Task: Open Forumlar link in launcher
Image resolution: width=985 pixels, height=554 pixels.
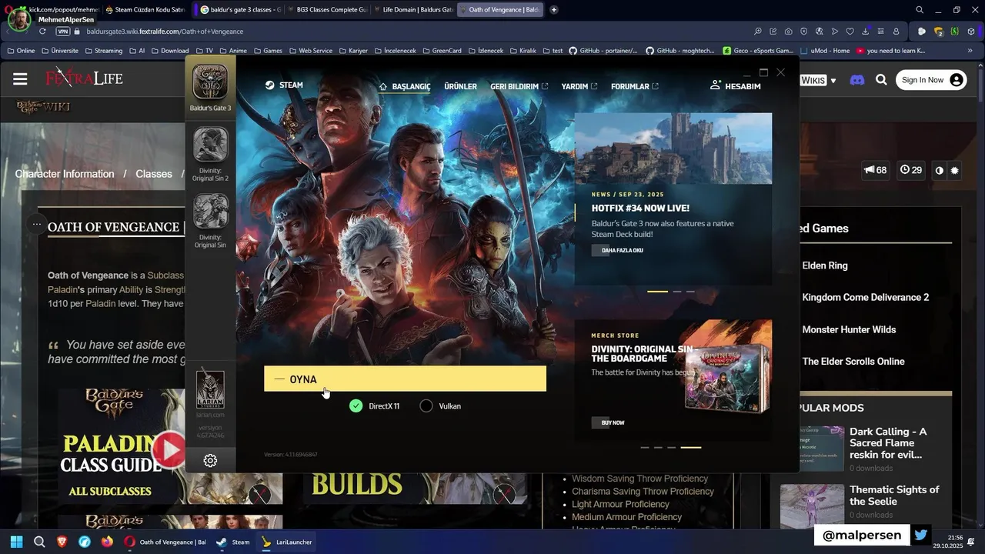Action: click(x=635, y=86)
